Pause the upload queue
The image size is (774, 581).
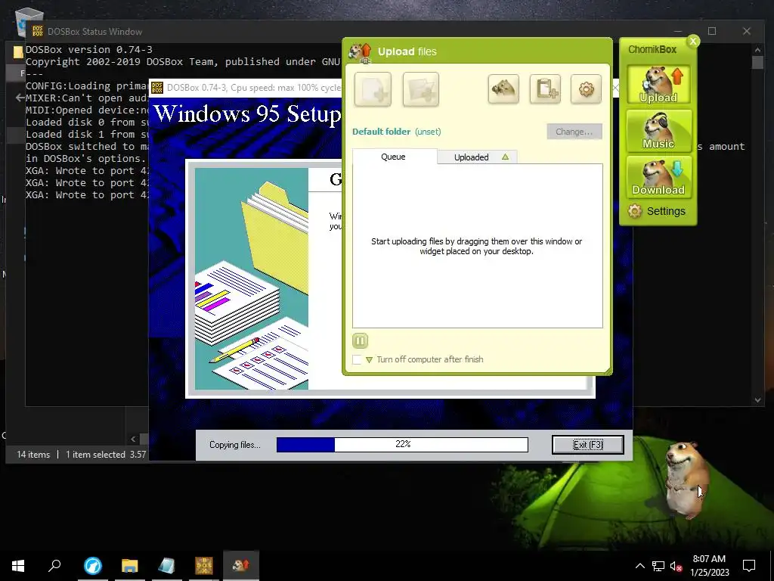[x=360, y=340]
